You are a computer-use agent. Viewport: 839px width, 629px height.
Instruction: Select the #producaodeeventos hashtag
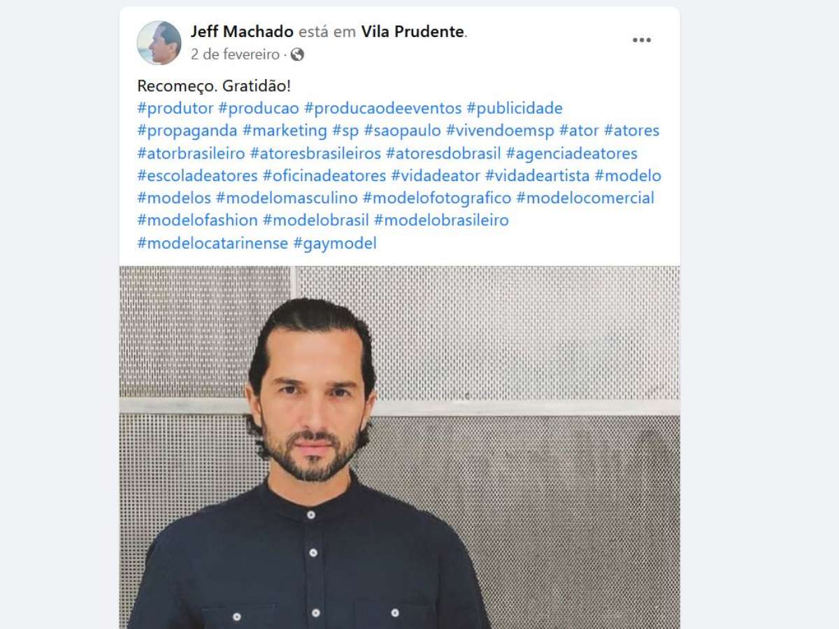click(x=383, y=108)
